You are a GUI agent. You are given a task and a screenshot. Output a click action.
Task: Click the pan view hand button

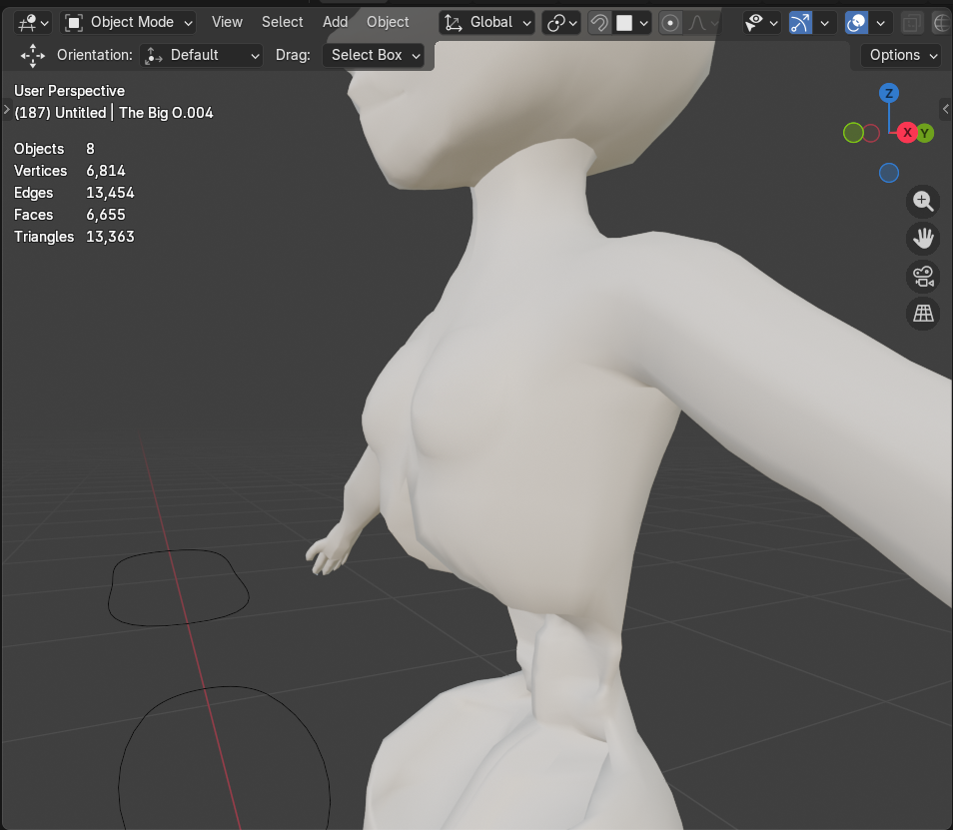click(x=923, y=239)
